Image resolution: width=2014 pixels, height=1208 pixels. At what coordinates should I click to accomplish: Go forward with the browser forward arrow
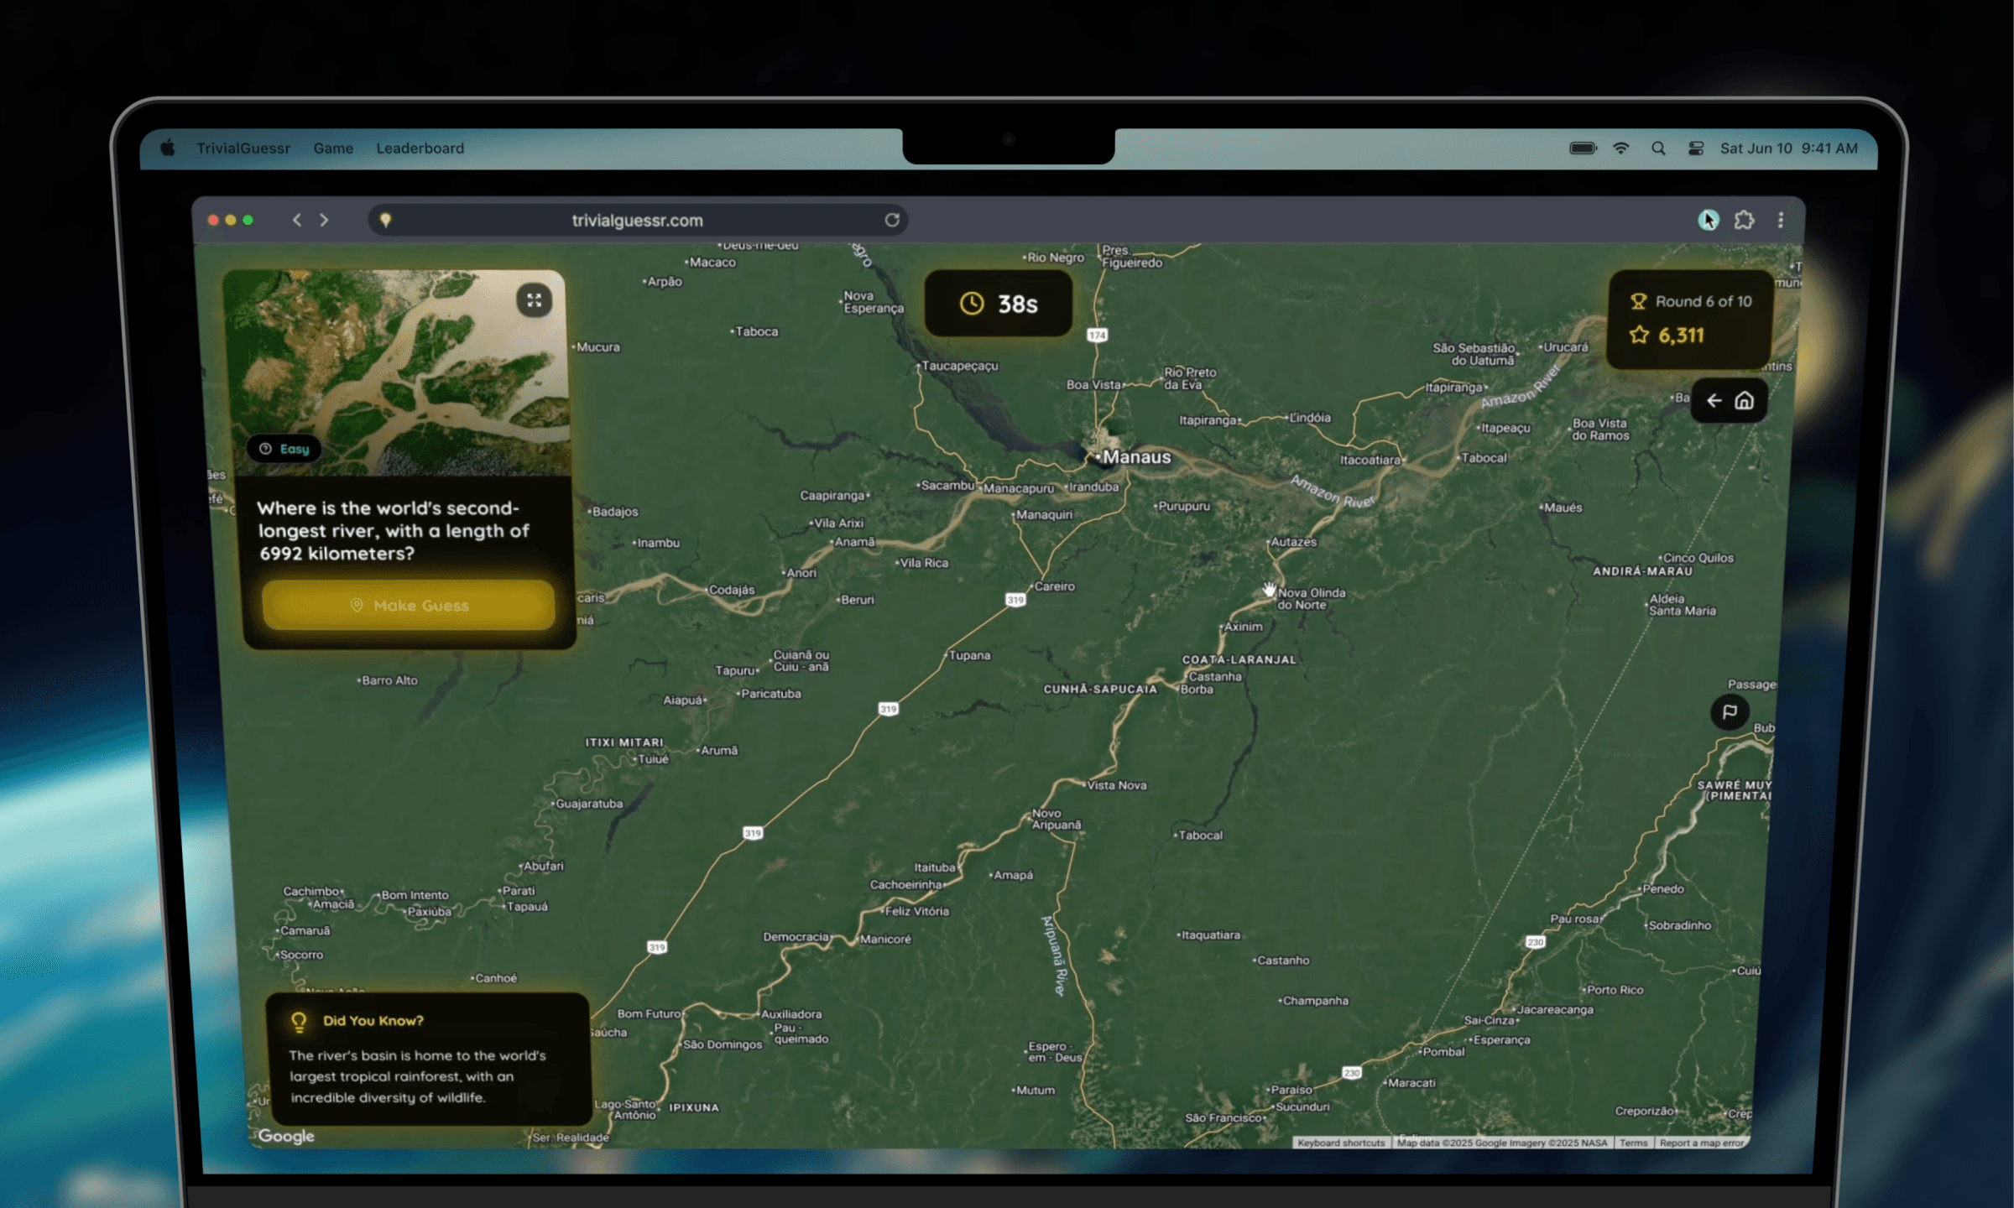pyautogui.click(x=324, y=220)
